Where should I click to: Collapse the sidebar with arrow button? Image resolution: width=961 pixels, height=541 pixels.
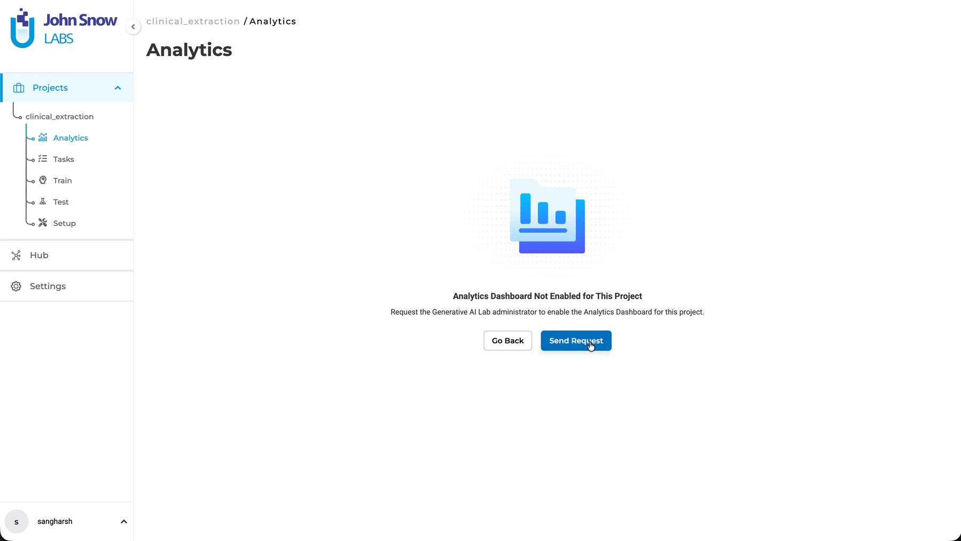click(133, 27)
